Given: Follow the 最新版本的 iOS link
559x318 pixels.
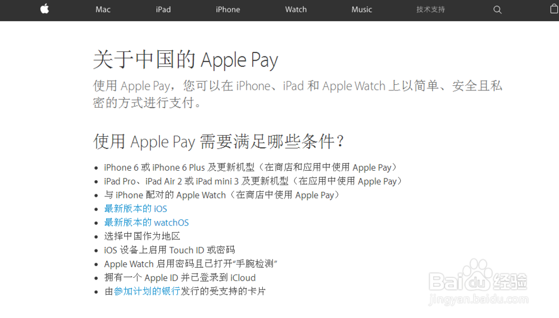Looking at the screenshot, I should tap(135, 209).
